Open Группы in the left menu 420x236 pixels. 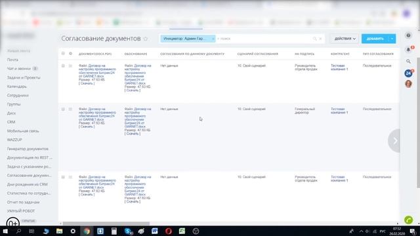tap(14, 104)
